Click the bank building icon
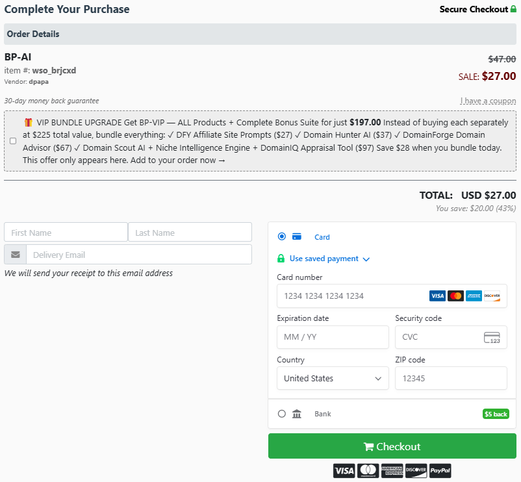The height and width of the screenshot is (482, 521). [x=297, y=414]
